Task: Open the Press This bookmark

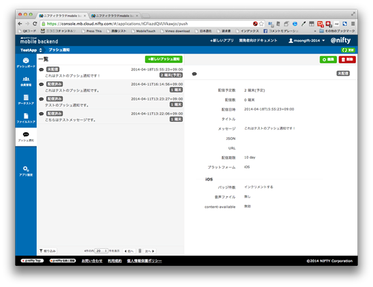Action: [x=92, y=31]
